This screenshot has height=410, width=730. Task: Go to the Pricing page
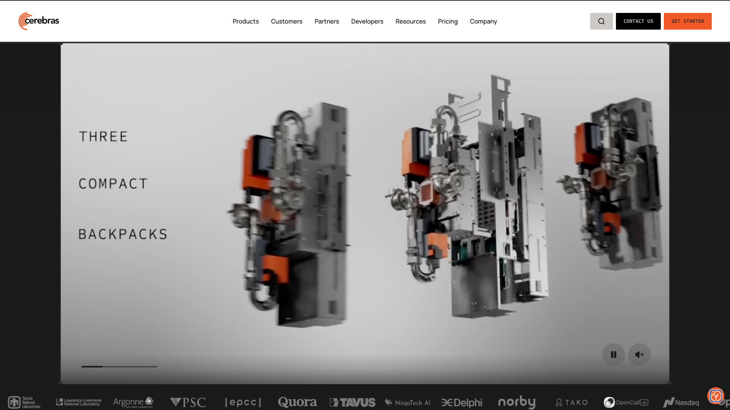click(x=448, y=21)
